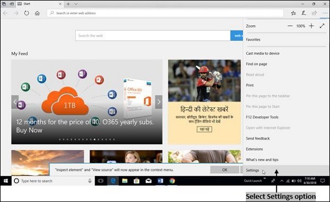The image size is (330, 202).
Task: Click the browser refresh icon
Action: 26,13
